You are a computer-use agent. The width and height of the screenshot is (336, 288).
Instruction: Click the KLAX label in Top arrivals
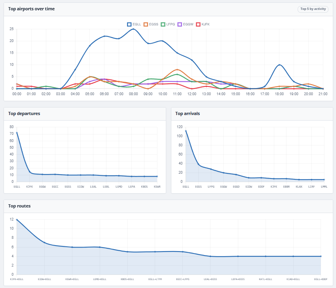pos(299,186)
